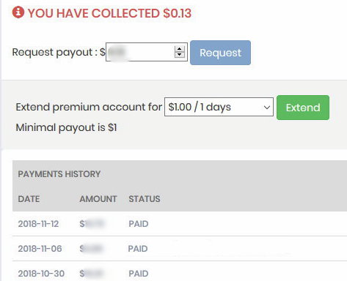Click the green Extend button
347x281 pixels.
[x=303, y=108]
